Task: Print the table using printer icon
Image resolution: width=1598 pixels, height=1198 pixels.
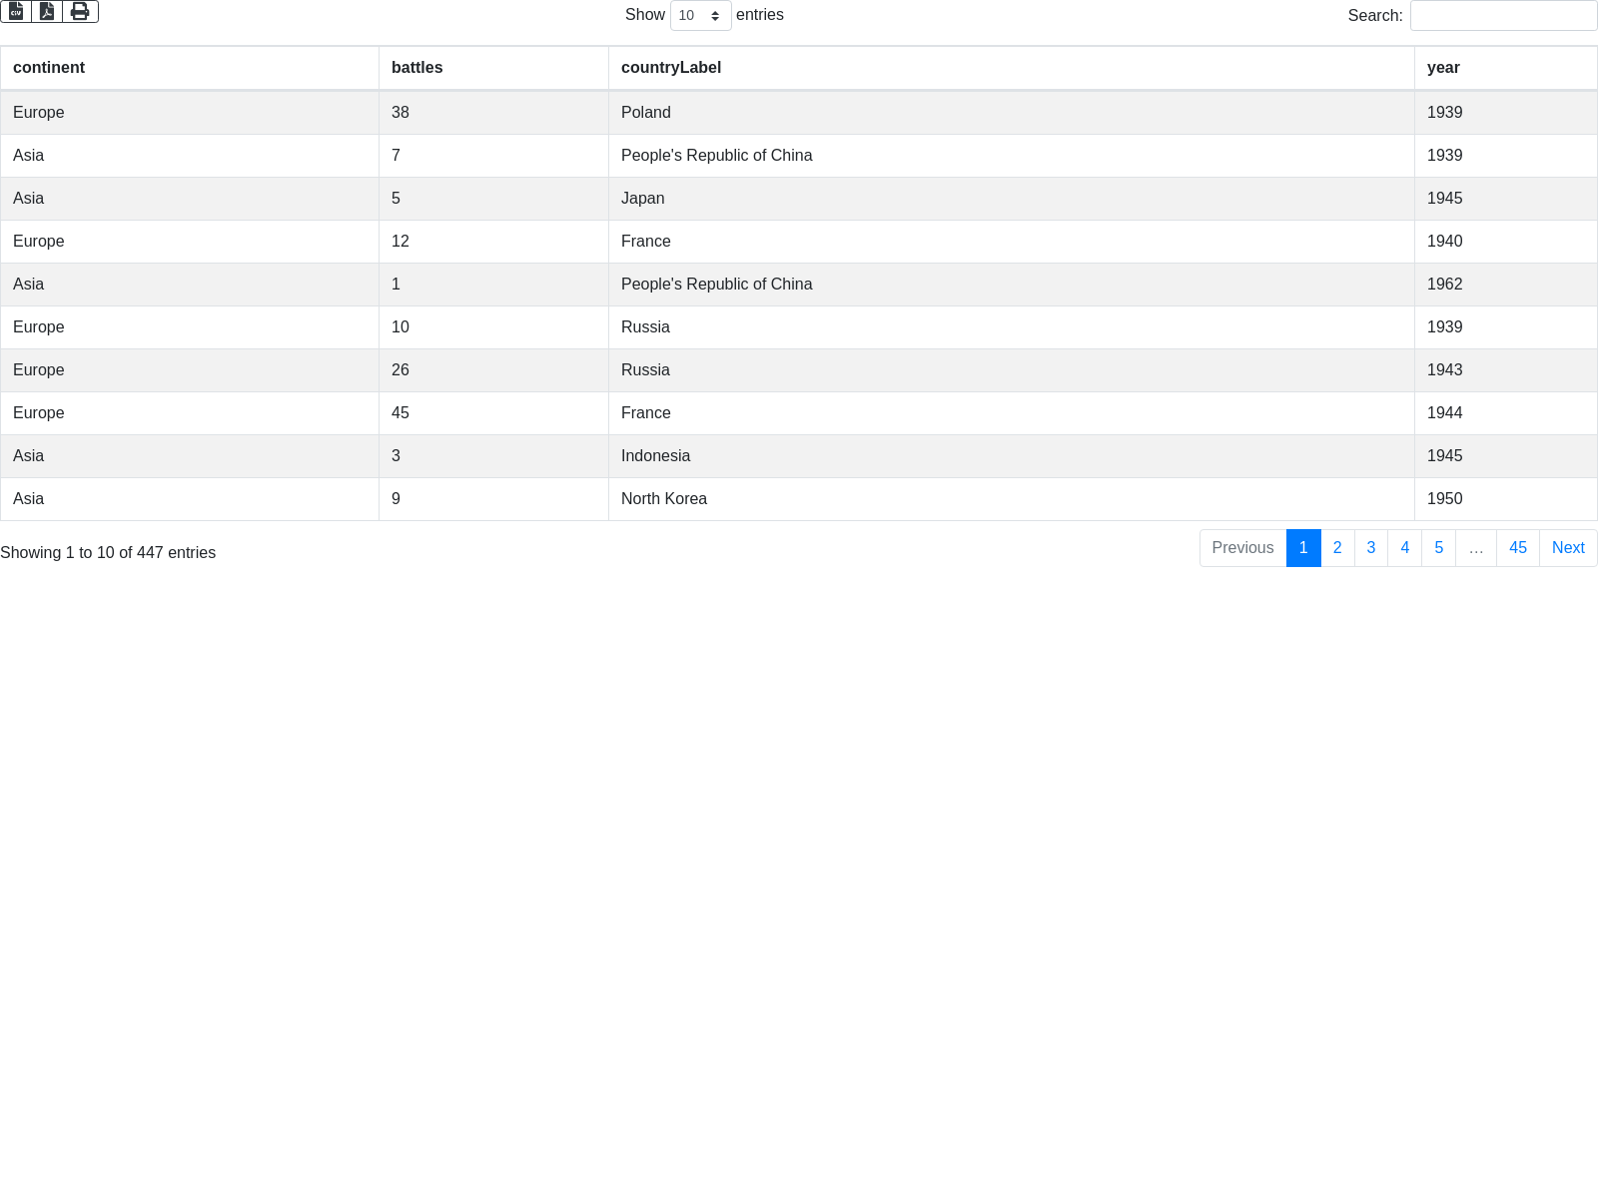Action: [x=80, y=12]
